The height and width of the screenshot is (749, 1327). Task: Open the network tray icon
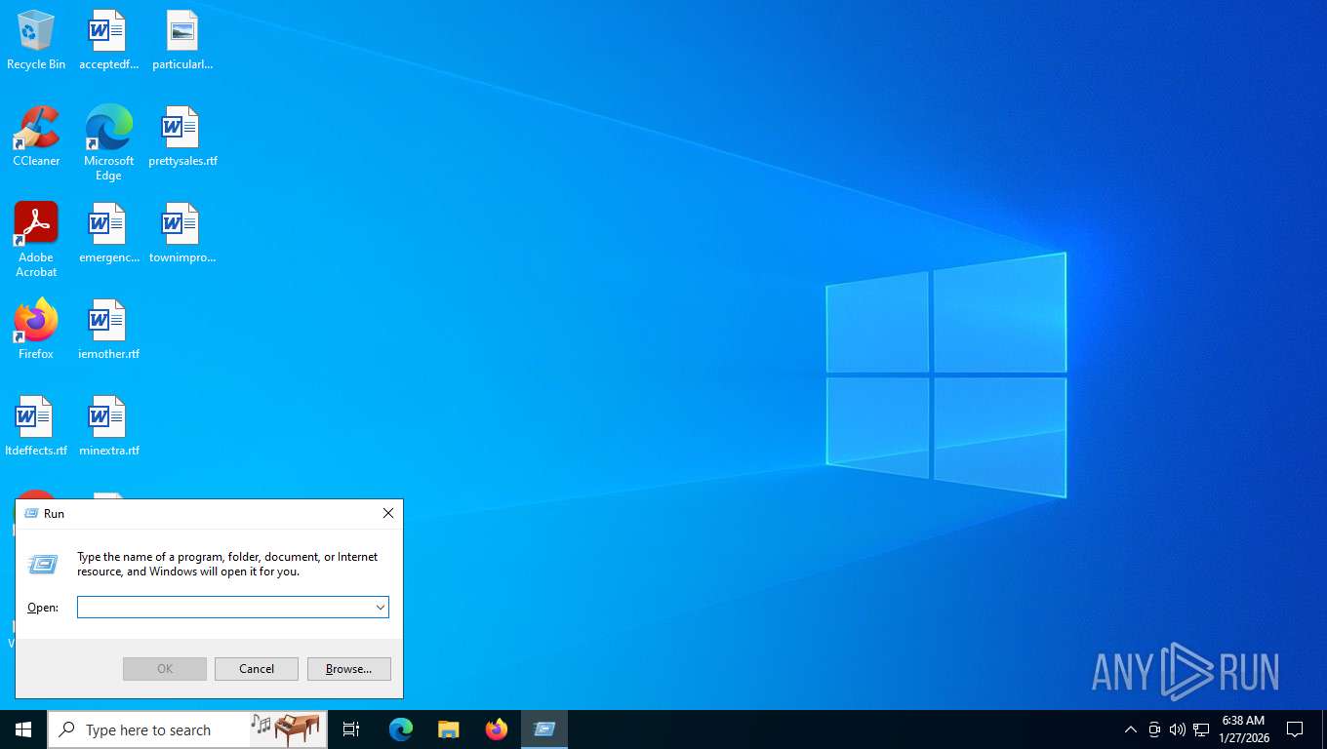tap(1201, 729)
